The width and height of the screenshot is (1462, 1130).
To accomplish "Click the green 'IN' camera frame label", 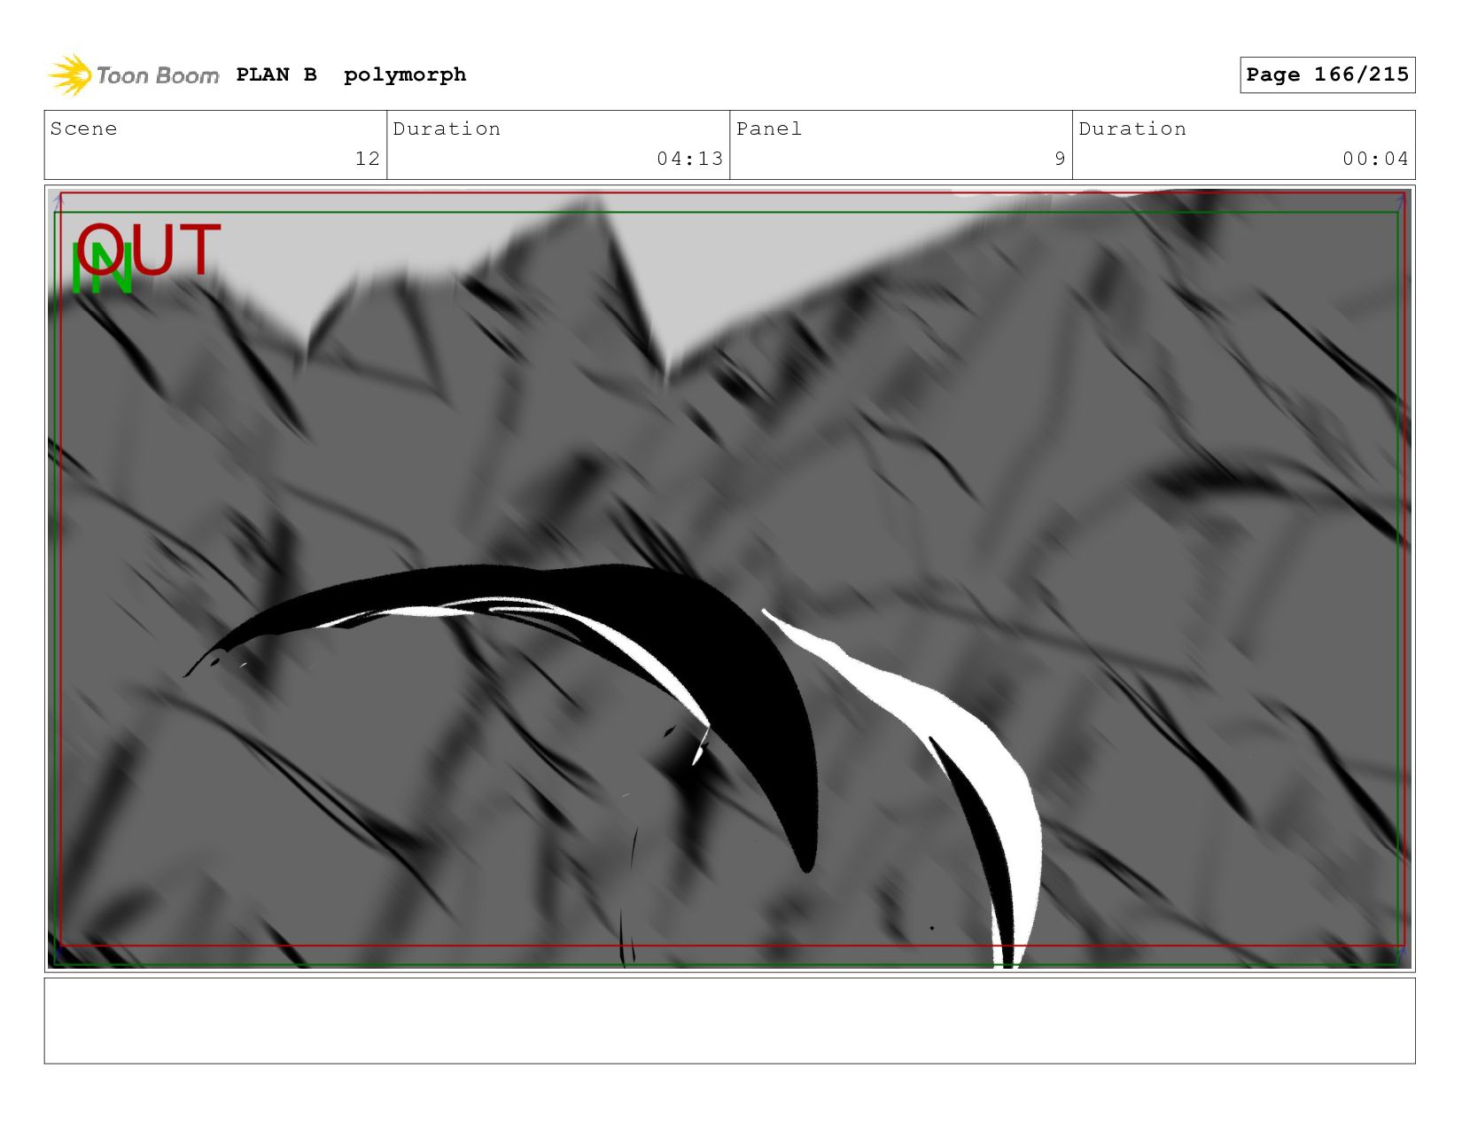I will click(x=101, y=269).
